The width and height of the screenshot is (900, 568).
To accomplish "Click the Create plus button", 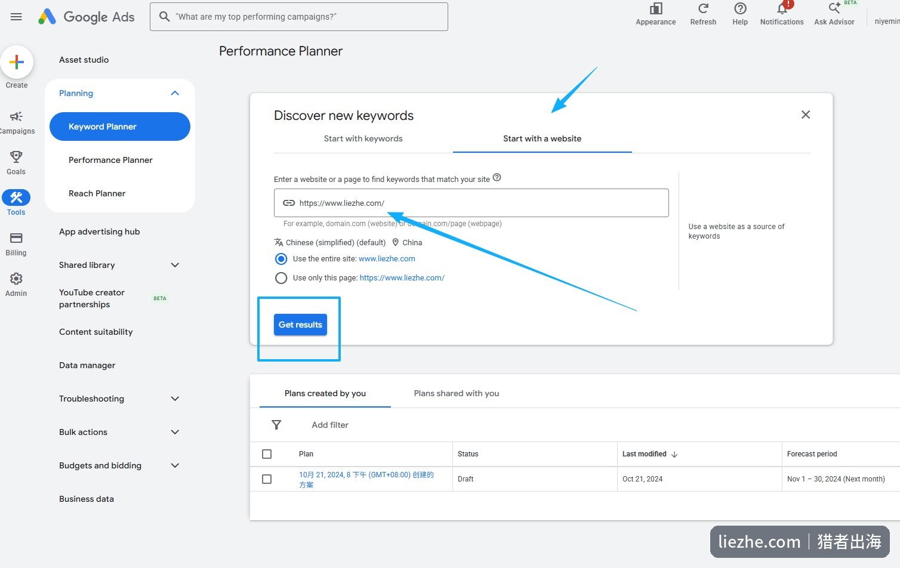I will [x=17, y=62].
